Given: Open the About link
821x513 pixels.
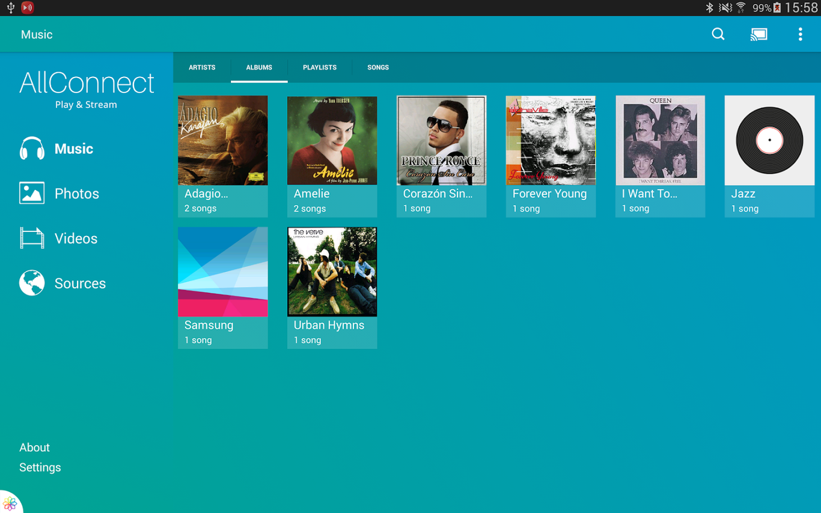Looking at the screenshot, I should [x=35, y=448].
